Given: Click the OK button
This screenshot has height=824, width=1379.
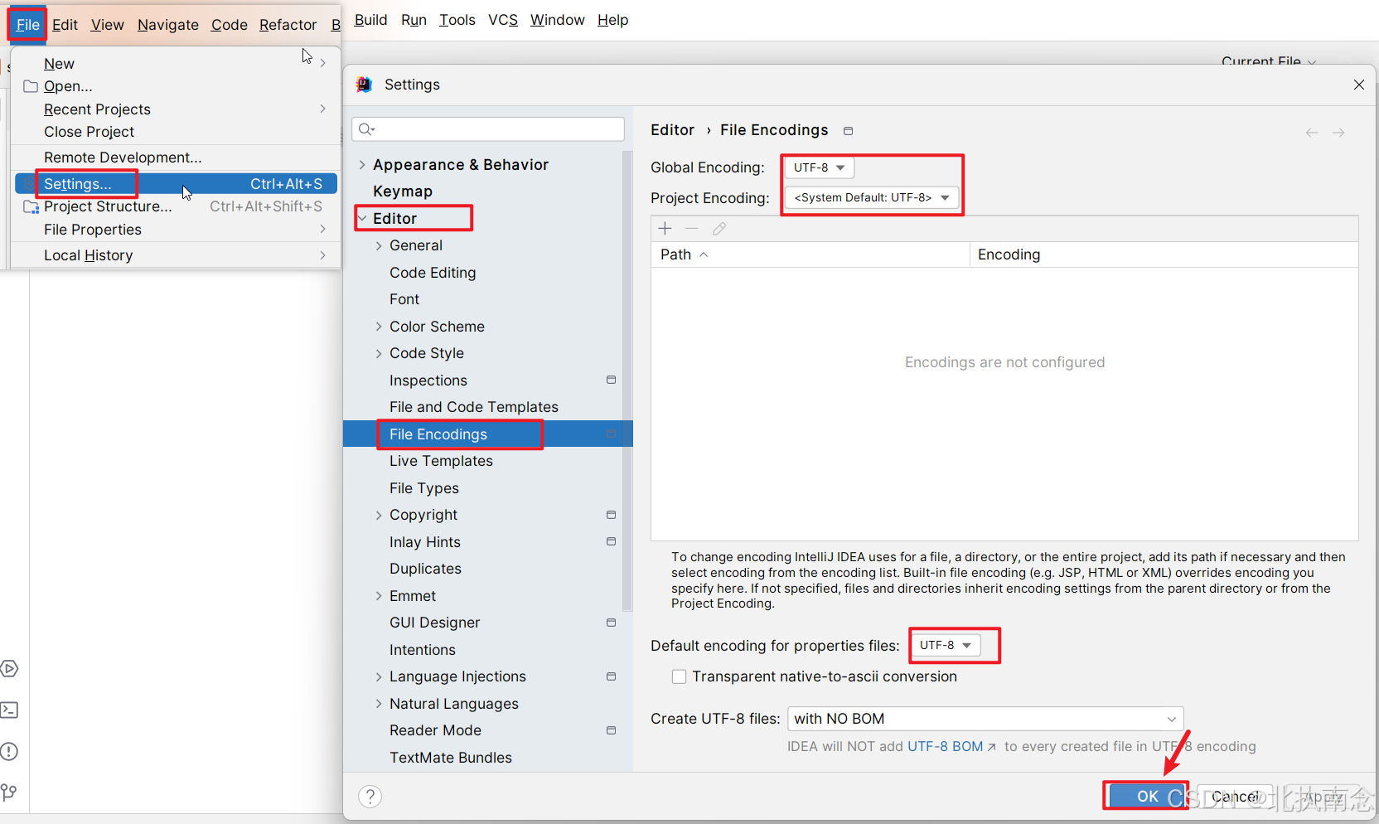Looking at the screenshot, I should pyautogui.click(x=1147, y=796).
